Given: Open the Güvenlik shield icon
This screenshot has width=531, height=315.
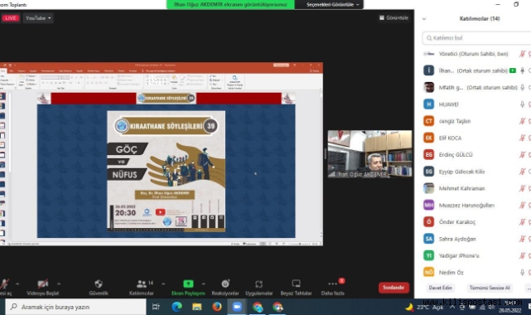Looking at the screenshot, I should point(99,283).
